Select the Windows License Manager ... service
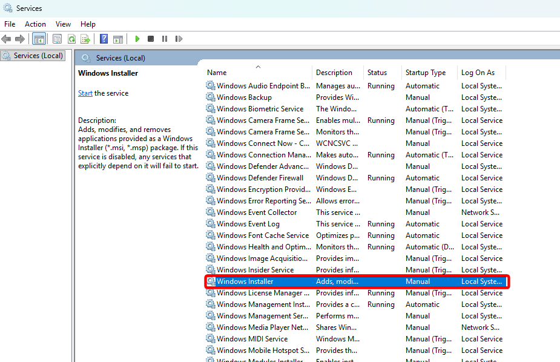Image resolution: width=560 pixels, height=362 pixels. 356,293
